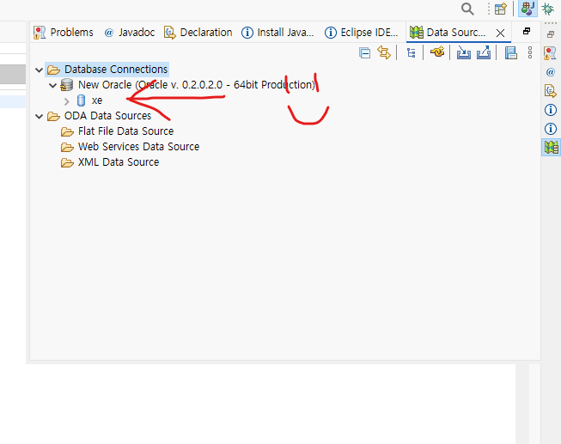Screen dimensions: 561x444
Task: Collapse the New Oracle connection node
Action: pos(52,85)
